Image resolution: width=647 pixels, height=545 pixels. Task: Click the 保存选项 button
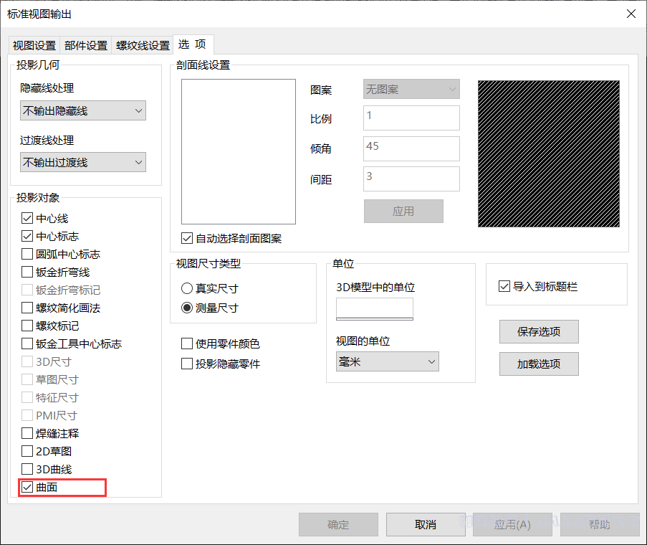click(x=539, y=331)
